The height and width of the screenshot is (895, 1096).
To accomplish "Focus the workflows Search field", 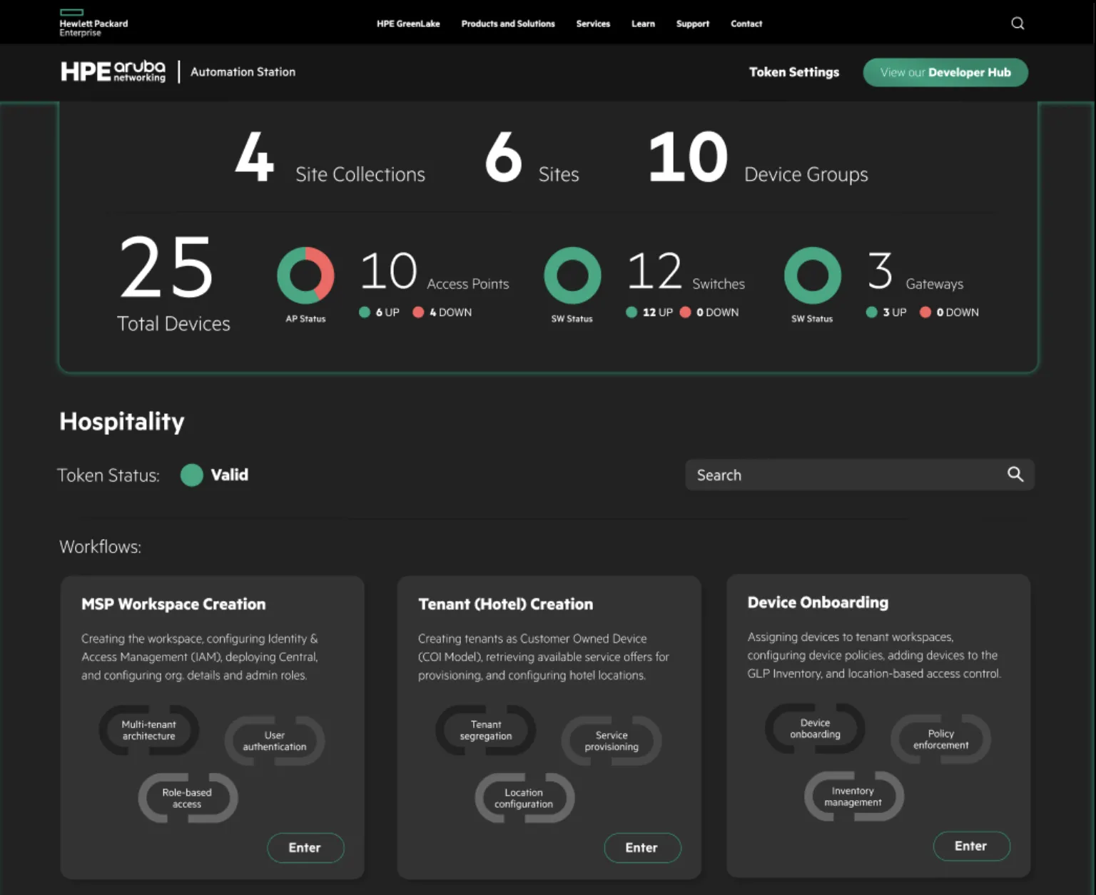I will click(842, 475).
